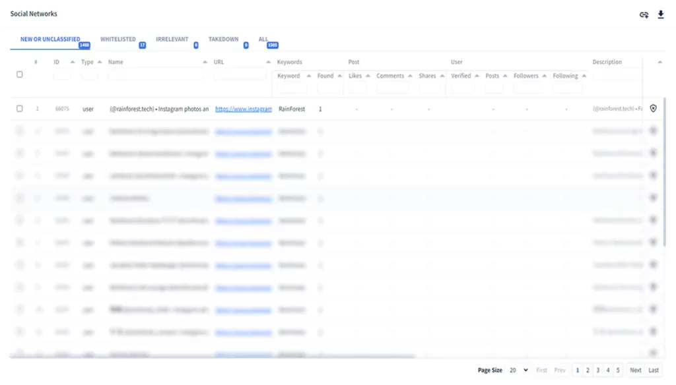Sort by ID column arrow

click(x=73, y=62)
